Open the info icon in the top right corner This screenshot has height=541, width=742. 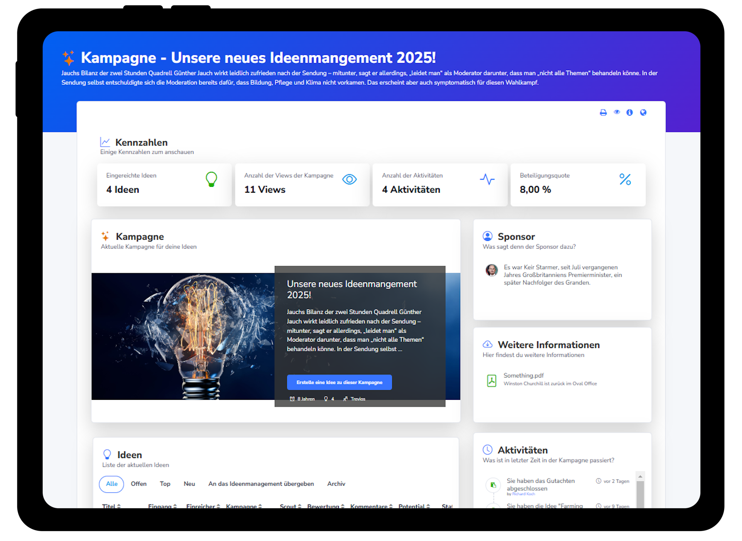point(629,112)
